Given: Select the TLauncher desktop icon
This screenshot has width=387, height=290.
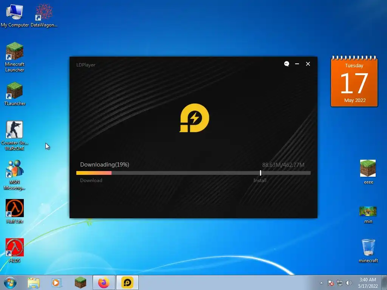Looking at the screenshot, I should tap(15, 94).
